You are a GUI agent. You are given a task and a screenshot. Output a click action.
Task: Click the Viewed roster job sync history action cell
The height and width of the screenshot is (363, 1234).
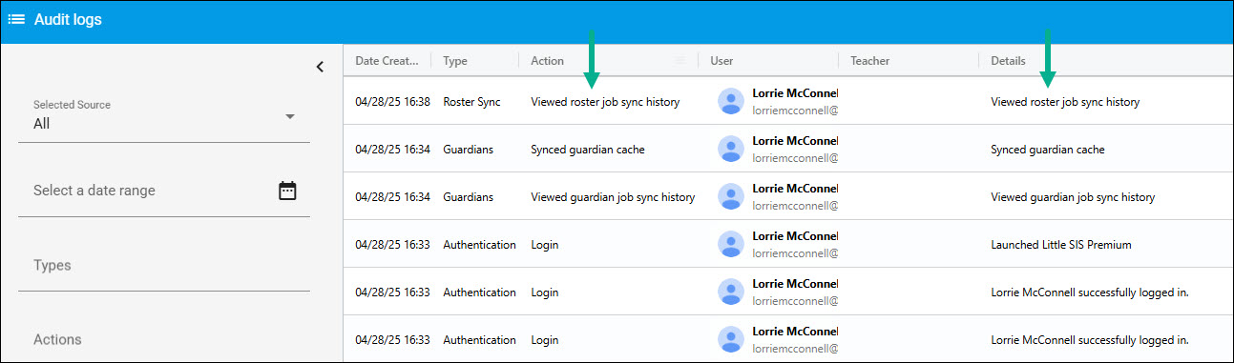pos(605,102)
